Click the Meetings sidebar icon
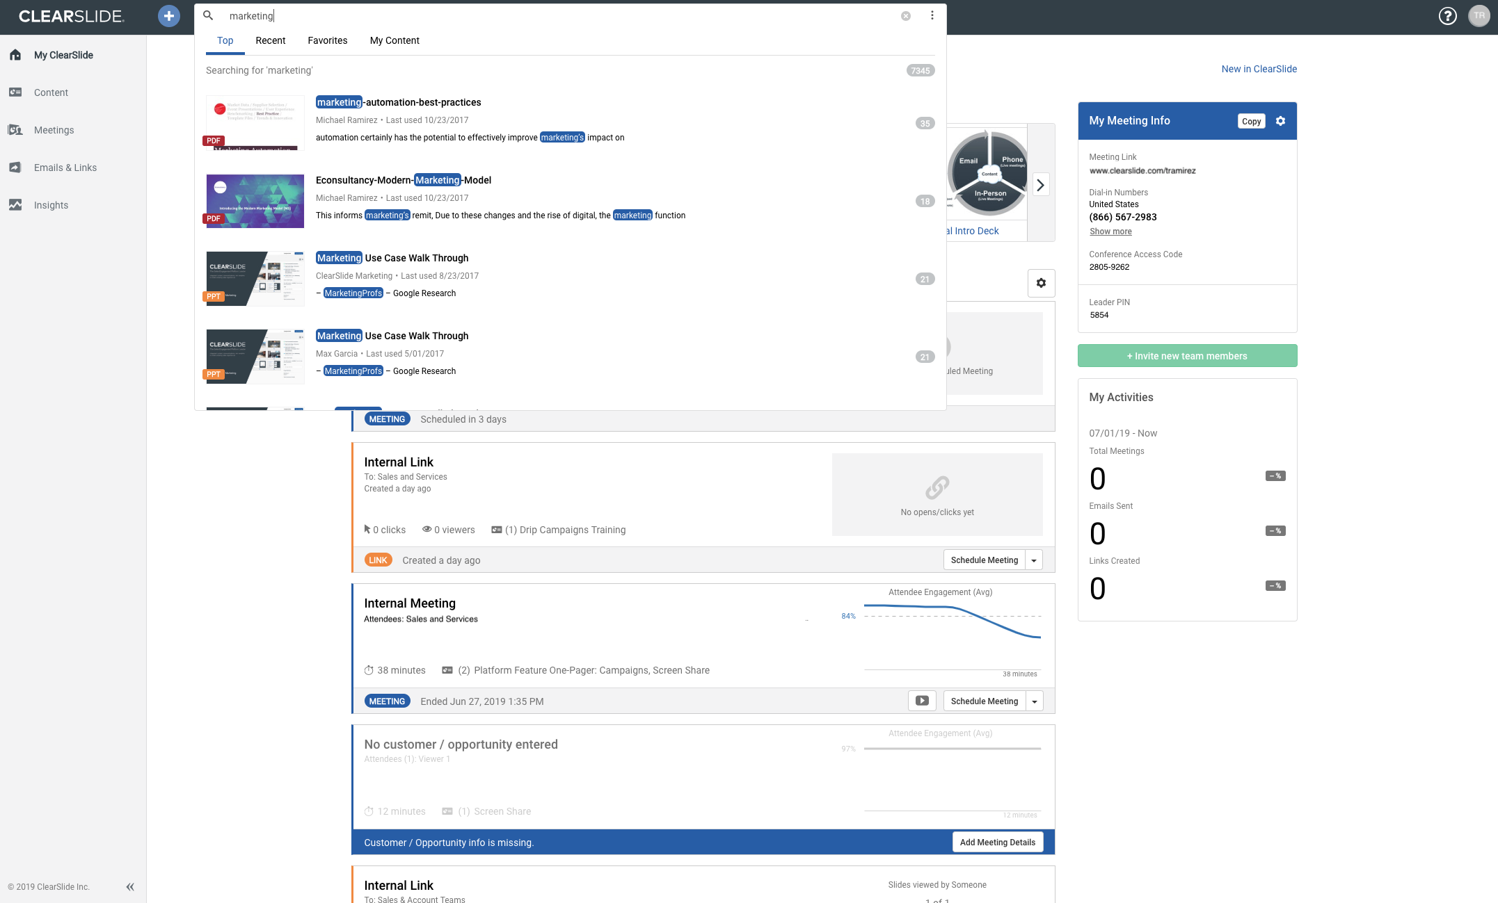The width and height of the screenshot is (1498, 903). coord(15,130)
